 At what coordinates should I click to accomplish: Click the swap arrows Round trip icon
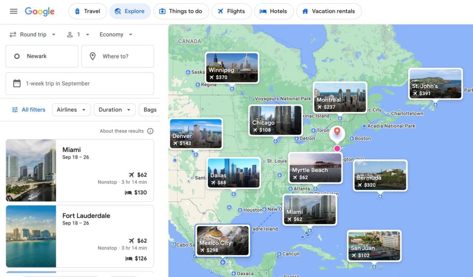click(13, 35)
